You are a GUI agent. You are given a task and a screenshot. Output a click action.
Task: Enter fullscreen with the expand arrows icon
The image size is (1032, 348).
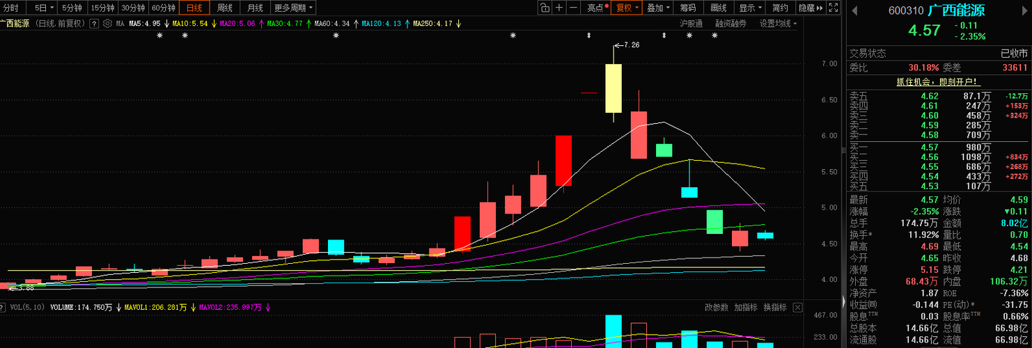(x=834, y=8)
